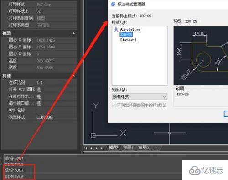Click the next layout tab arrow
This screenshot has height=180, width=228.
(x=97, y=148)
